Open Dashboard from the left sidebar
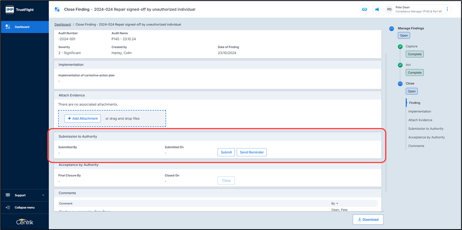 pyautogui.click(x=24, y=27)
